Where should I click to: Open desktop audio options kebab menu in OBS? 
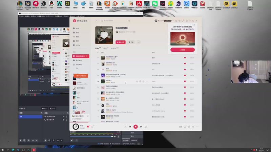point(118,137)
